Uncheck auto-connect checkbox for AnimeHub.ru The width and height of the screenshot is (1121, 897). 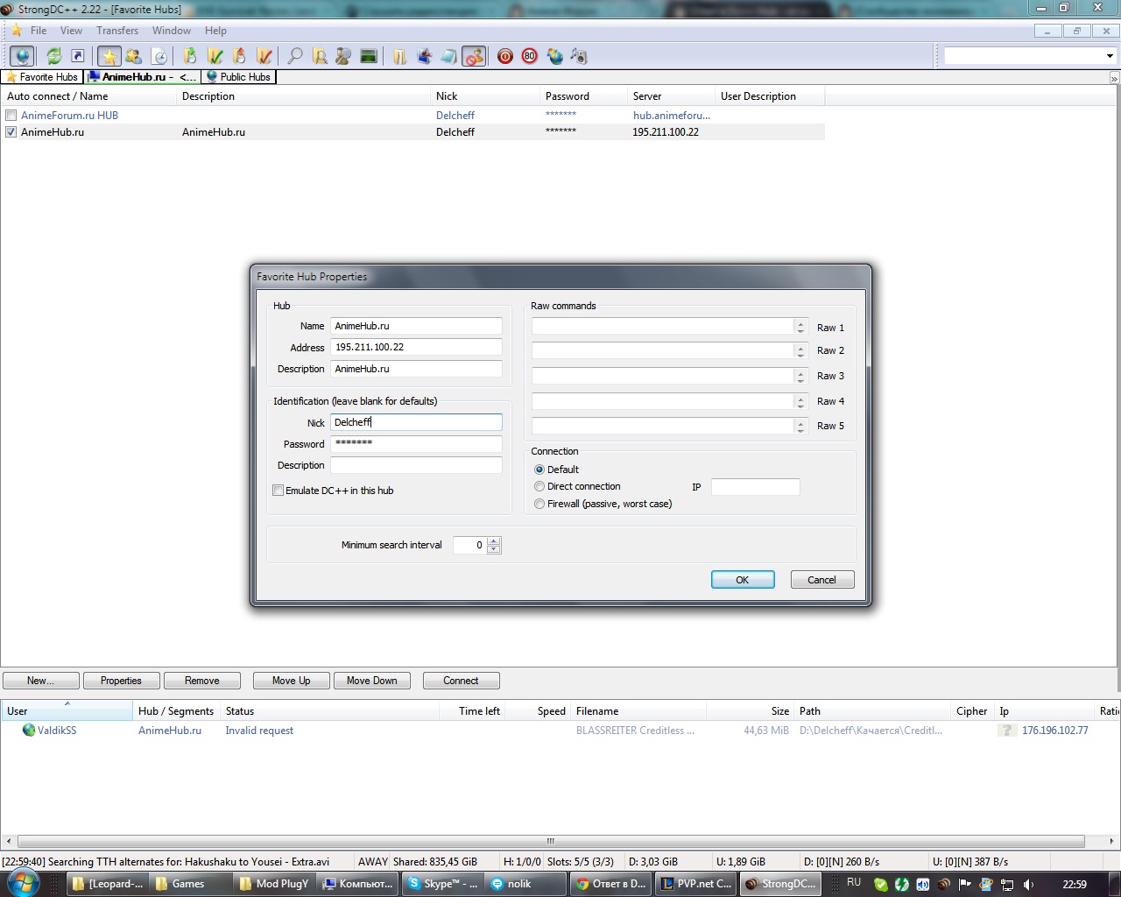click(11, 132)
